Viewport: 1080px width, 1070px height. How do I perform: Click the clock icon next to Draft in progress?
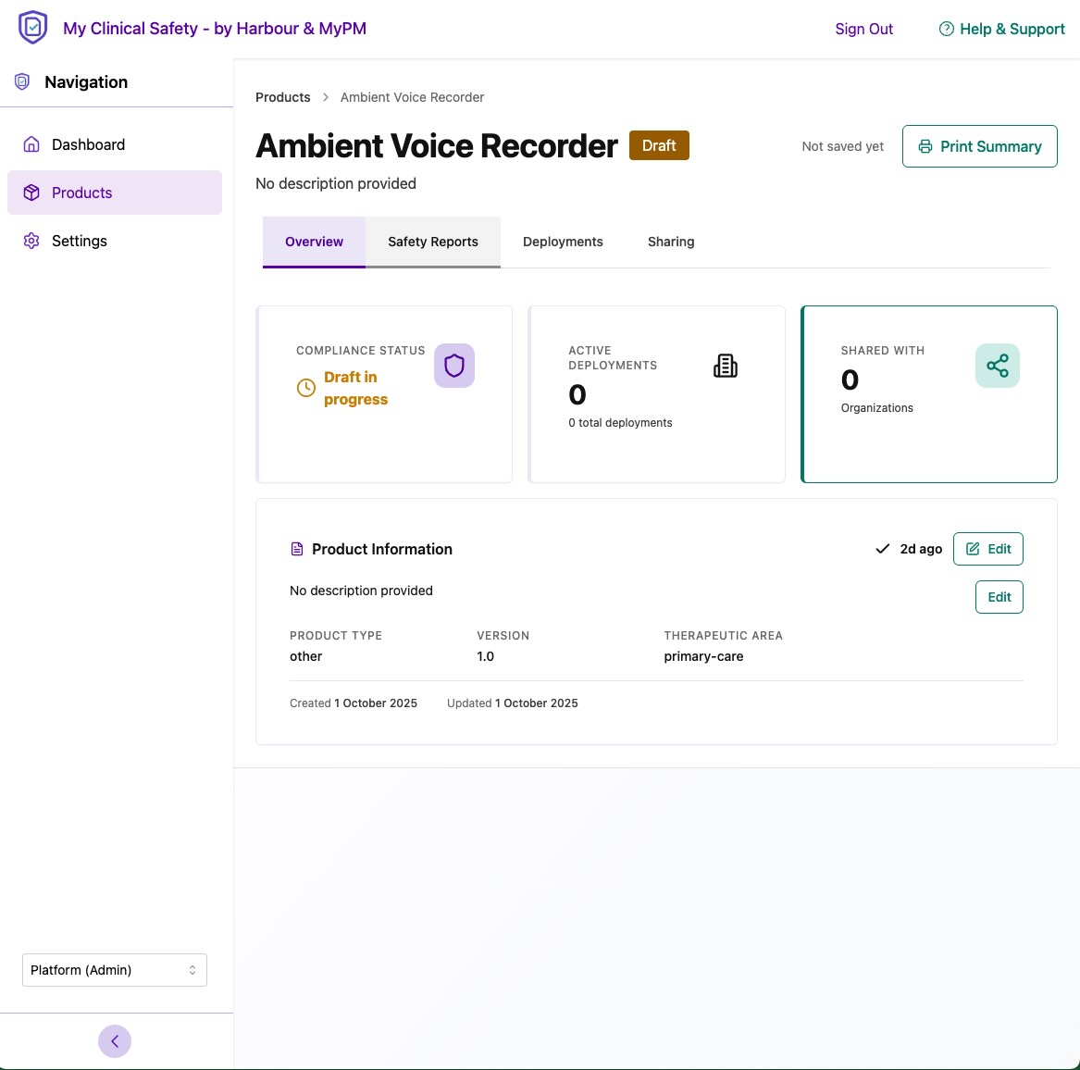(306, 388)
